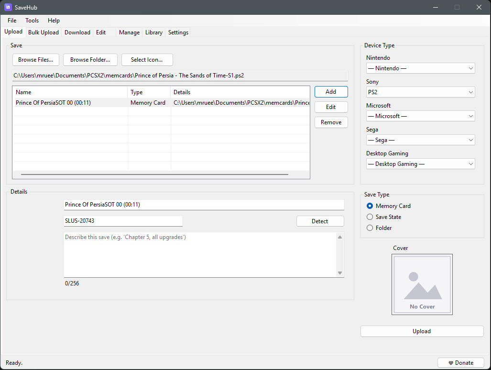491x370 pixels.
Task: Click the large Upload button
Action: [422, 331]
